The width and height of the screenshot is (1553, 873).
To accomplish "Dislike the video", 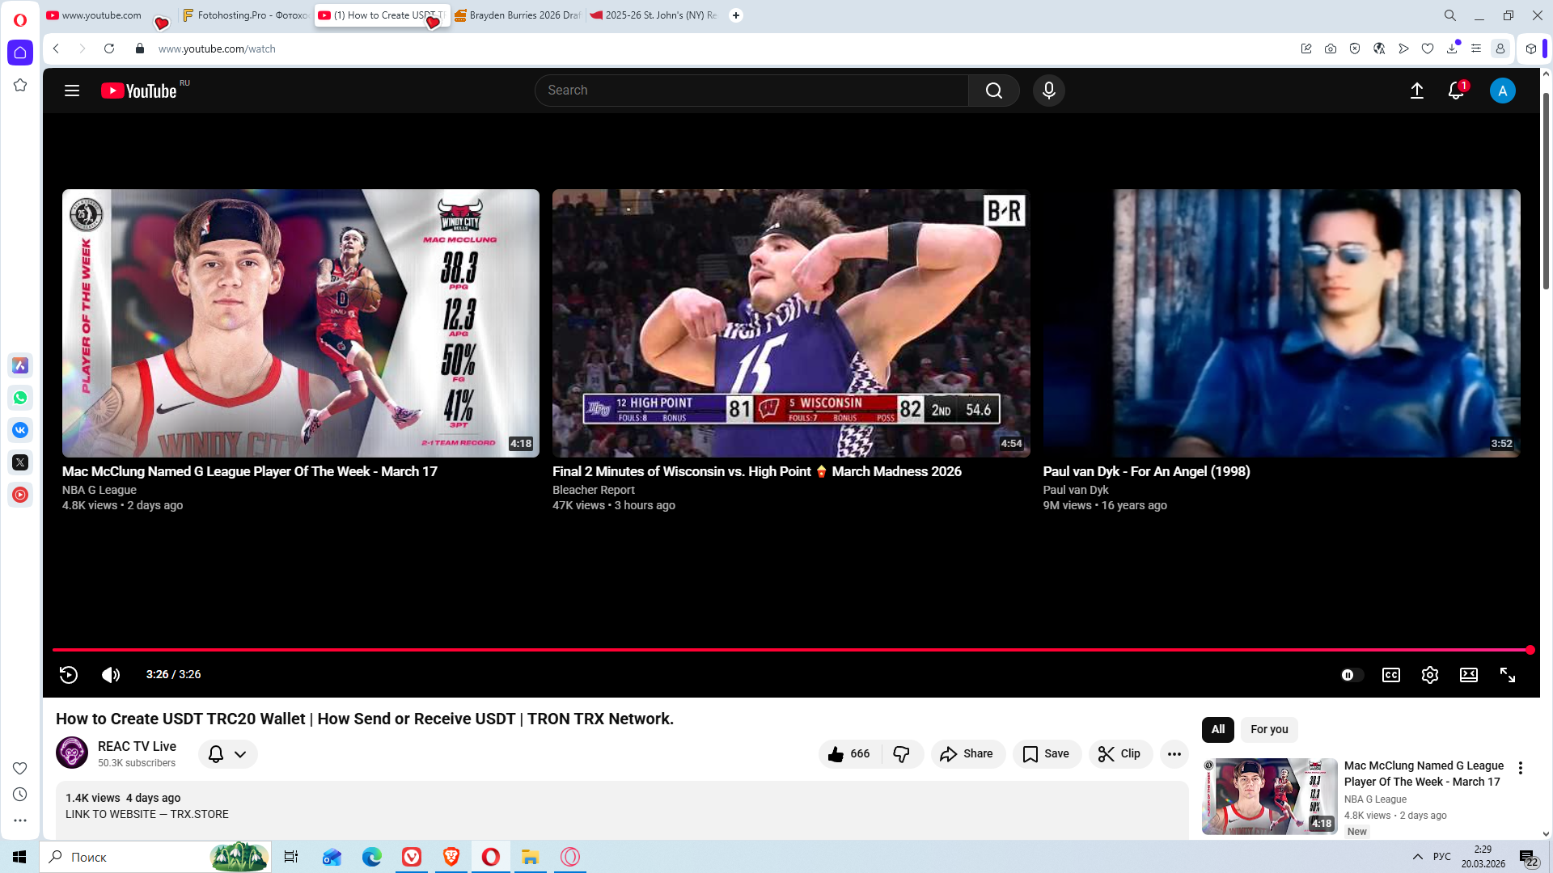I will point(901,753).
